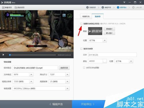144x108 pixels.
Task: Click the 默认图片 button
Action: tap(109, 33)
